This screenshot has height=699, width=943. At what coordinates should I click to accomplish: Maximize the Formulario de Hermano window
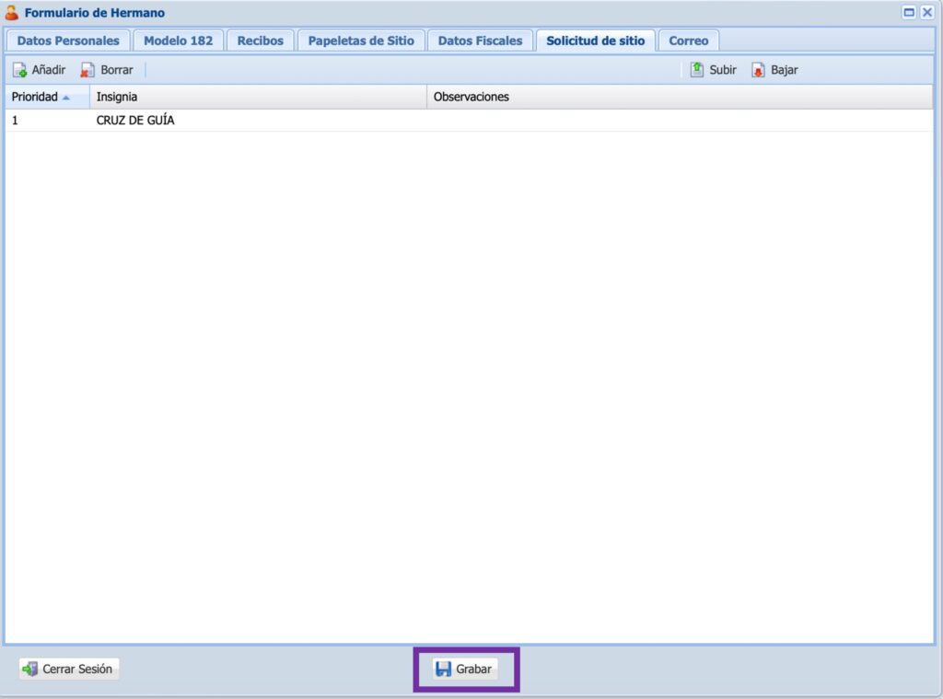[909, 13]
